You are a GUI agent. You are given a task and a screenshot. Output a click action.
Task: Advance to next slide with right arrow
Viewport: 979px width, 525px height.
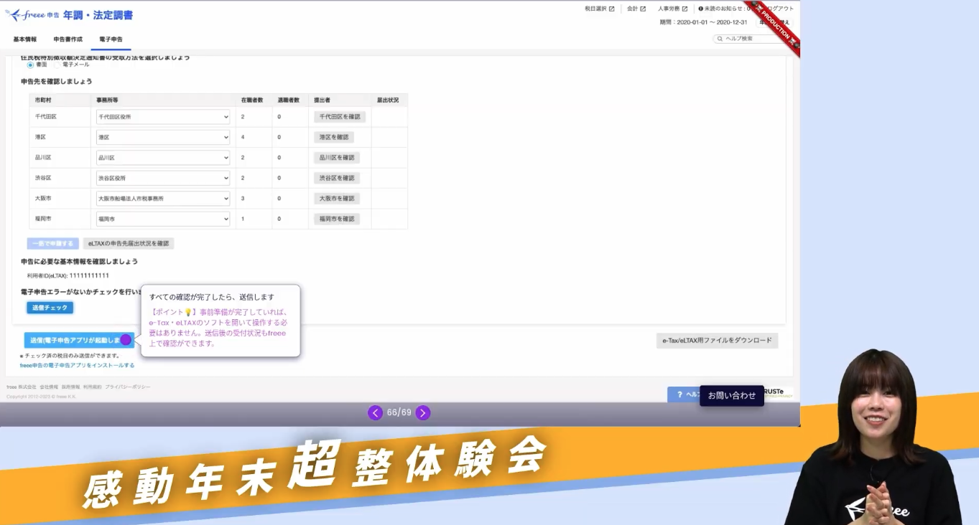pos(423,412)
